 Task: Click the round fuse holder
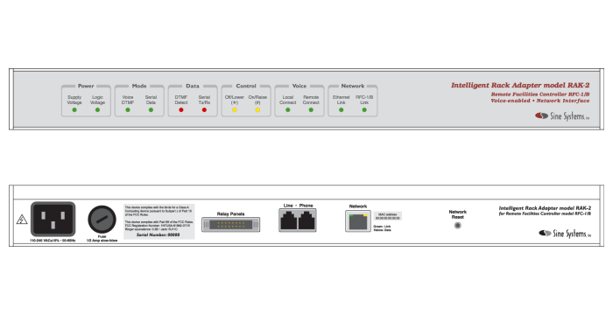[102, 220]
